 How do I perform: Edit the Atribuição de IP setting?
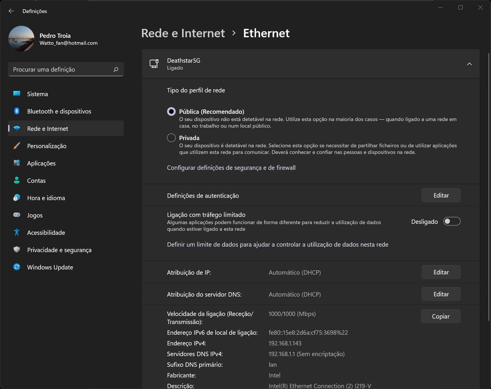point(441,272)
